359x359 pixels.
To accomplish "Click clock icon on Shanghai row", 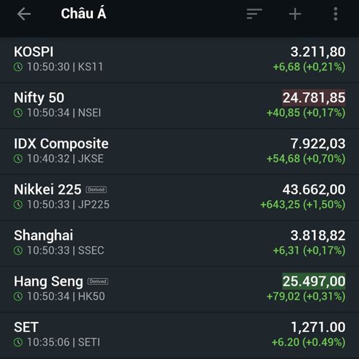I will tap(18, 251).
